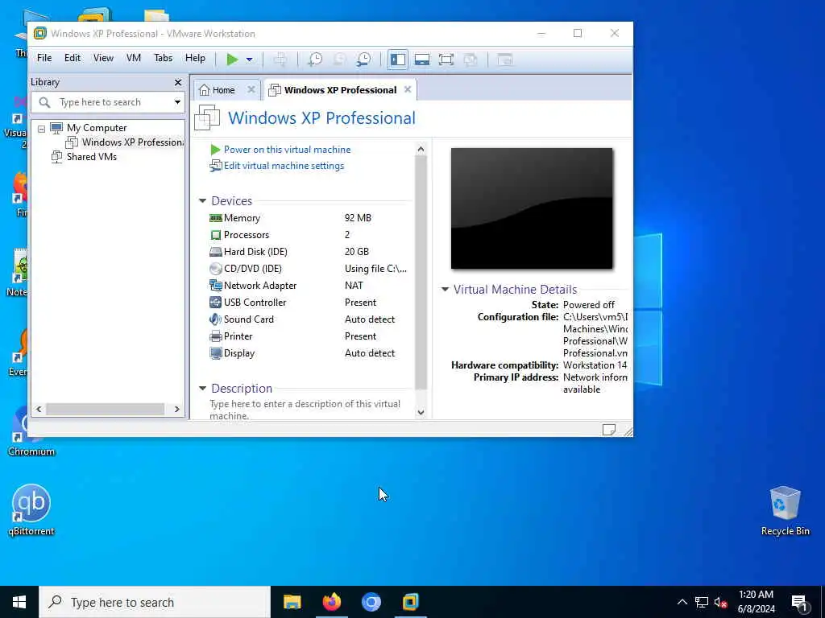Screen dimensions: 825x618
Task: Open the Tabs menu
Action: pos(163,58)
